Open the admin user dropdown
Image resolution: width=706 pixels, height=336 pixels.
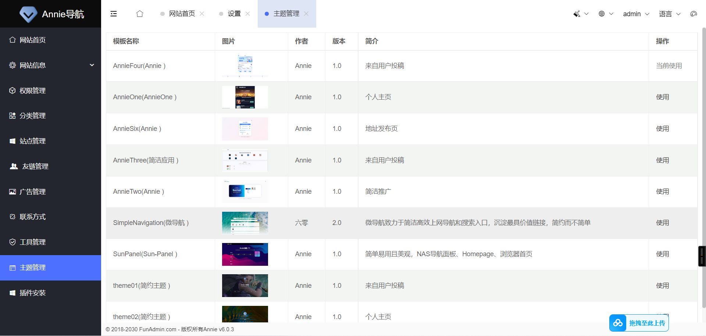[636, 14]
